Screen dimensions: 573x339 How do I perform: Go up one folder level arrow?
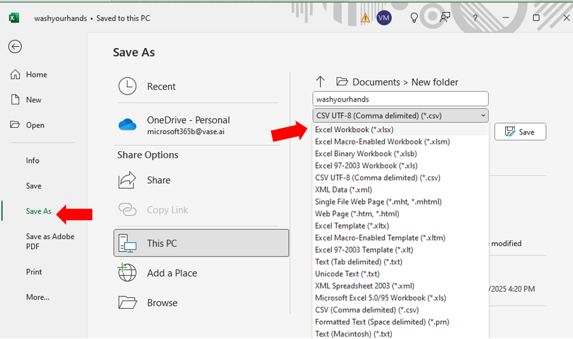click(320, 81)
